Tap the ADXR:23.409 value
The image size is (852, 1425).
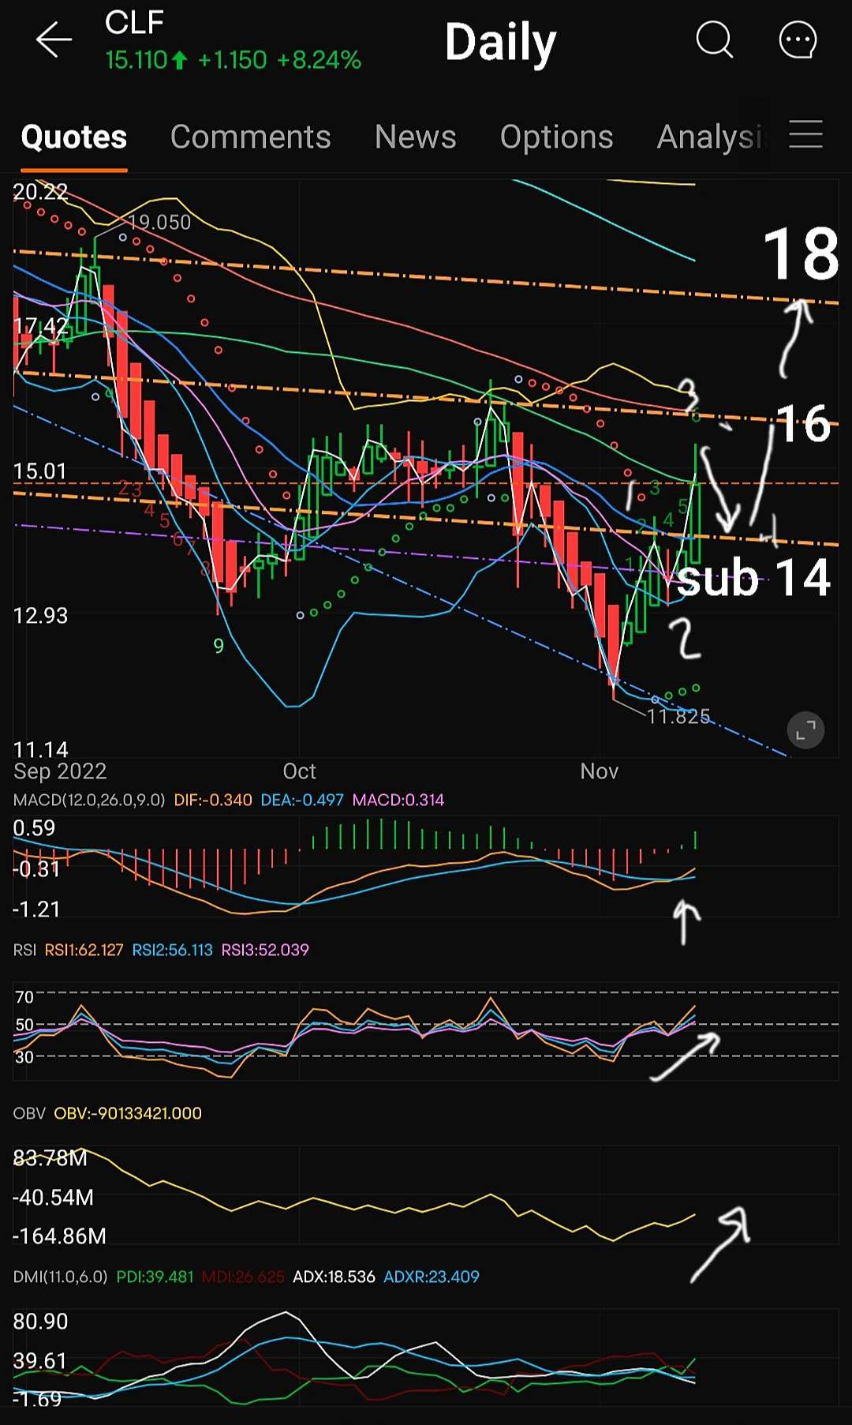432,1277
